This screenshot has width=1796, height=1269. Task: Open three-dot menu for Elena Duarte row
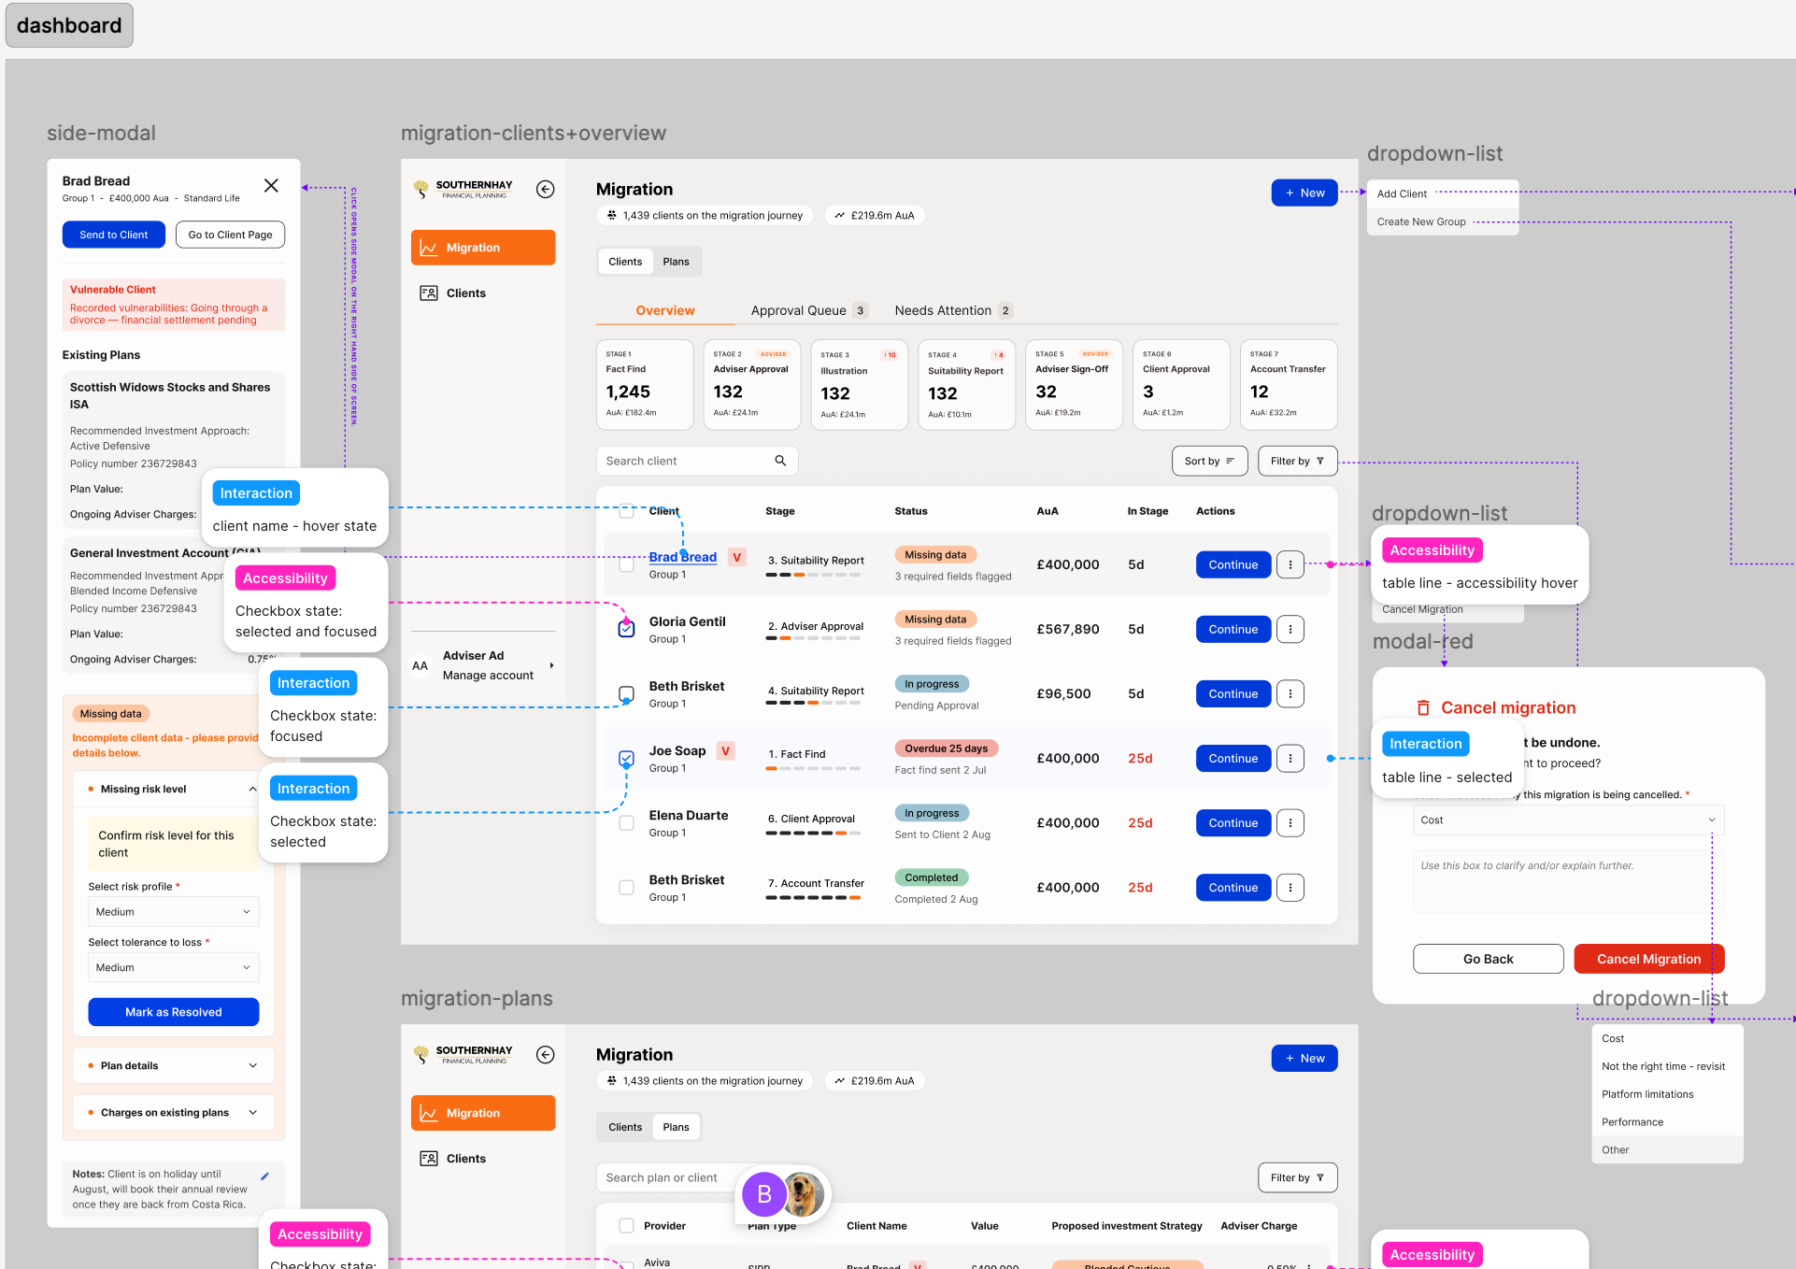(1290, 822)
